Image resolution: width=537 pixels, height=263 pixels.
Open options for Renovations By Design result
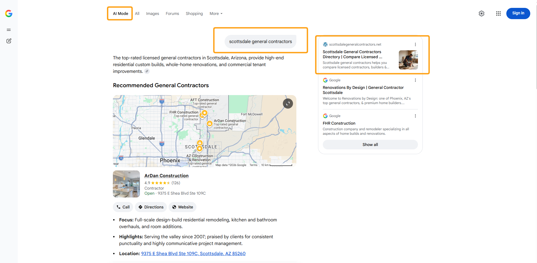pyautogui.click(x=415, y=80)
